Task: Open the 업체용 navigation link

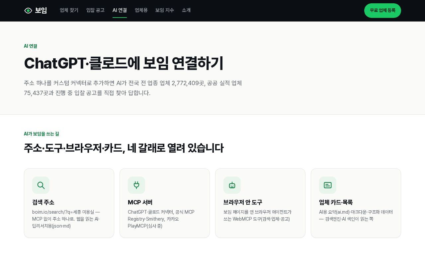Action: tap(141, 10)
